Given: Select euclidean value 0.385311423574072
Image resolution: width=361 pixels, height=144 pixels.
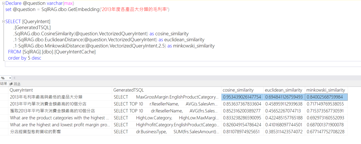Looking at the screenshot, I should pyautogui.click(x=284, y=132).
